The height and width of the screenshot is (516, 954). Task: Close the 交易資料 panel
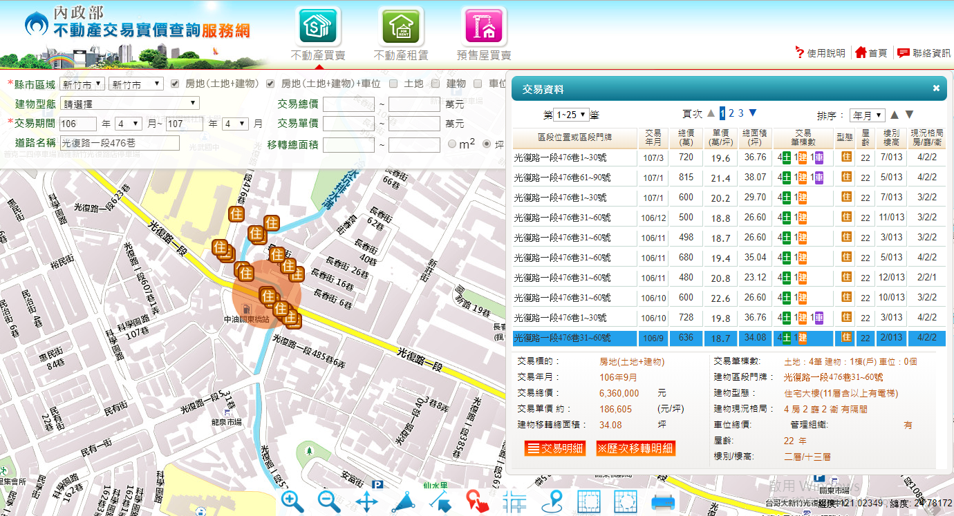pyautogui.click(x=936, y=88)
